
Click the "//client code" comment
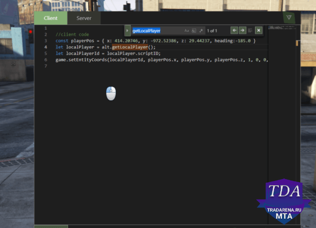point(72,34)
